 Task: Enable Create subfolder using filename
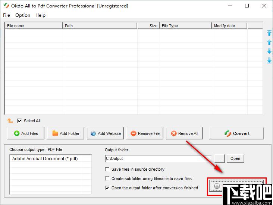click(107, 179)
